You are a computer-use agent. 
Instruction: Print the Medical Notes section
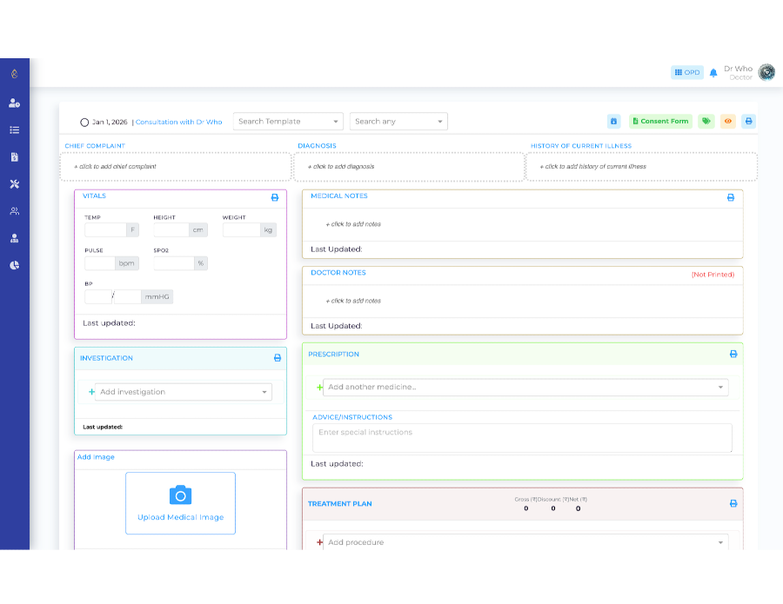click(x=731, y=198)
